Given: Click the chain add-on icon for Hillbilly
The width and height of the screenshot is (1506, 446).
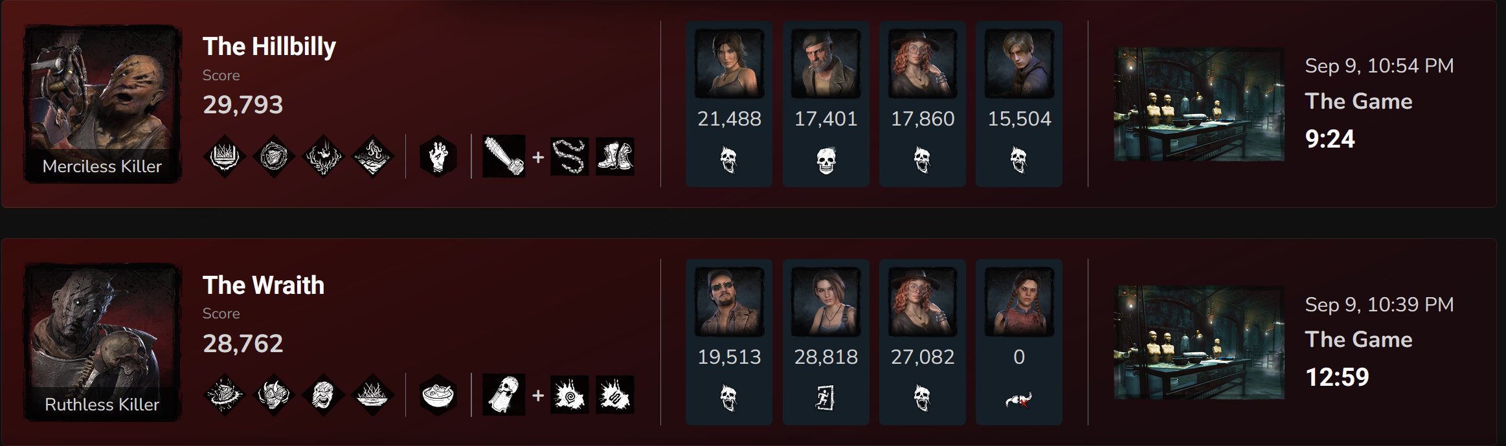Looking at the screenshot, I should 570,157.
